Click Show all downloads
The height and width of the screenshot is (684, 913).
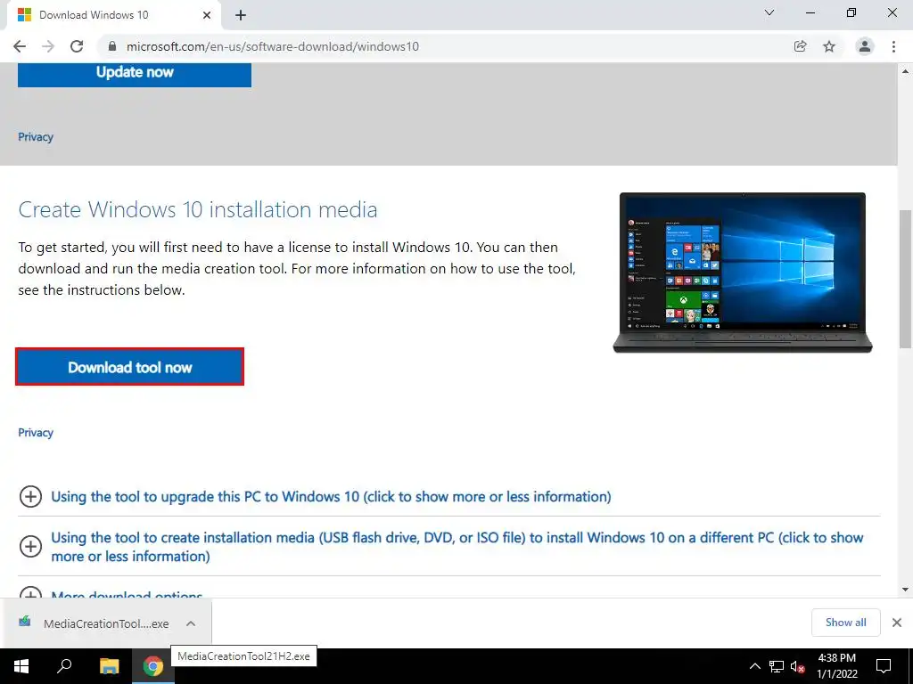pos(845,623)
